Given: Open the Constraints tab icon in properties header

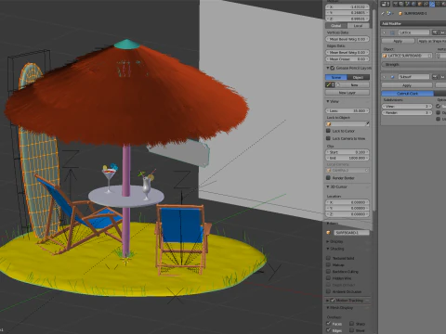Looking at the screenshot, I should tap(426, 4).
